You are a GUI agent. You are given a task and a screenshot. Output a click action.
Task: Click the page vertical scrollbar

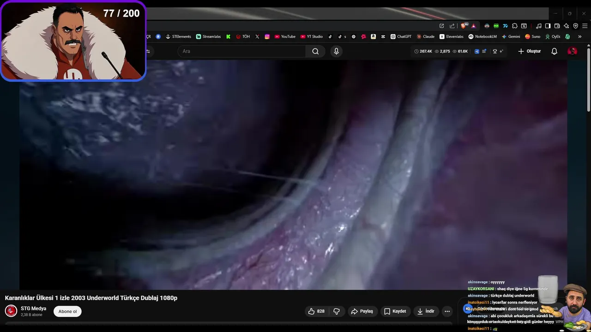[588, 79]
